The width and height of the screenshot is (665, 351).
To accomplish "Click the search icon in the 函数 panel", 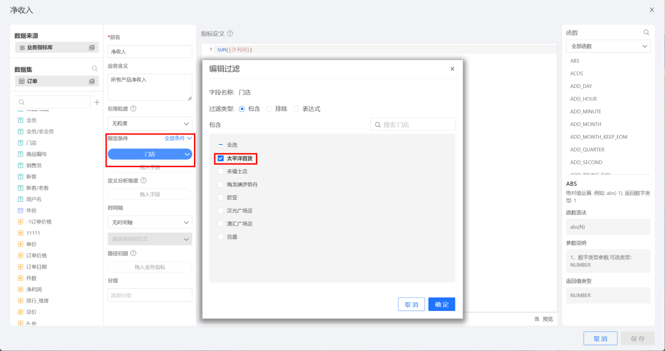I will coord(647,33).
